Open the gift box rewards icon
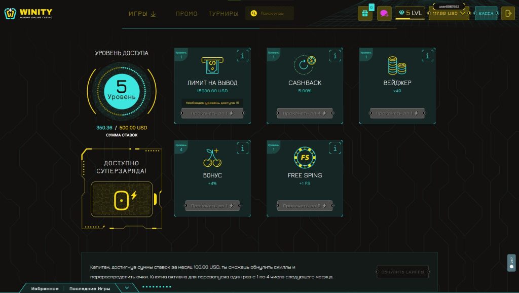Viewport: 519px width, 293px height. 365,13
